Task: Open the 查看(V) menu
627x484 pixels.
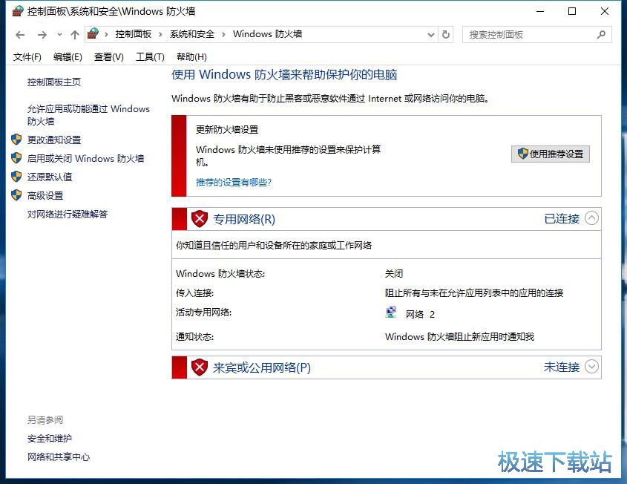Action: [109, 57]
